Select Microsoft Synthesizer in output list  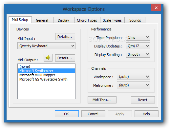[46, 71]
